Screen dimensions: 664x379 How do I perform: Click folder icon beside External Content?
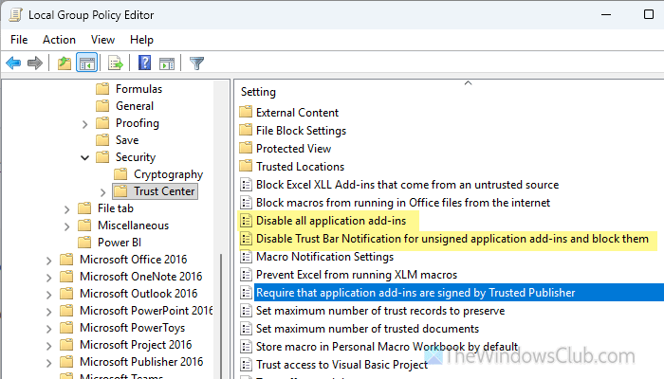(246, 112)
